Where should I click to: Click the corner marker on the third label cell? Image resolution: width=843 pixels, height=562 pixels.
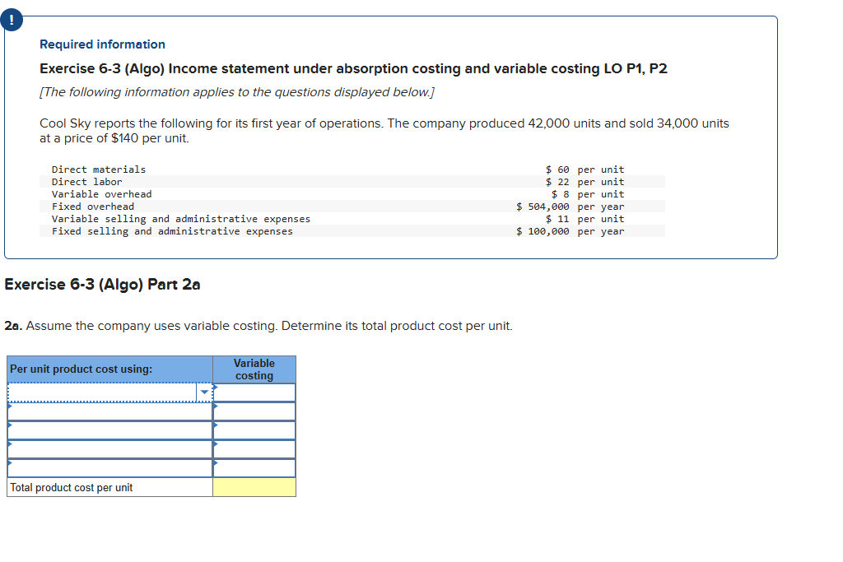click(x=9, y=424)
